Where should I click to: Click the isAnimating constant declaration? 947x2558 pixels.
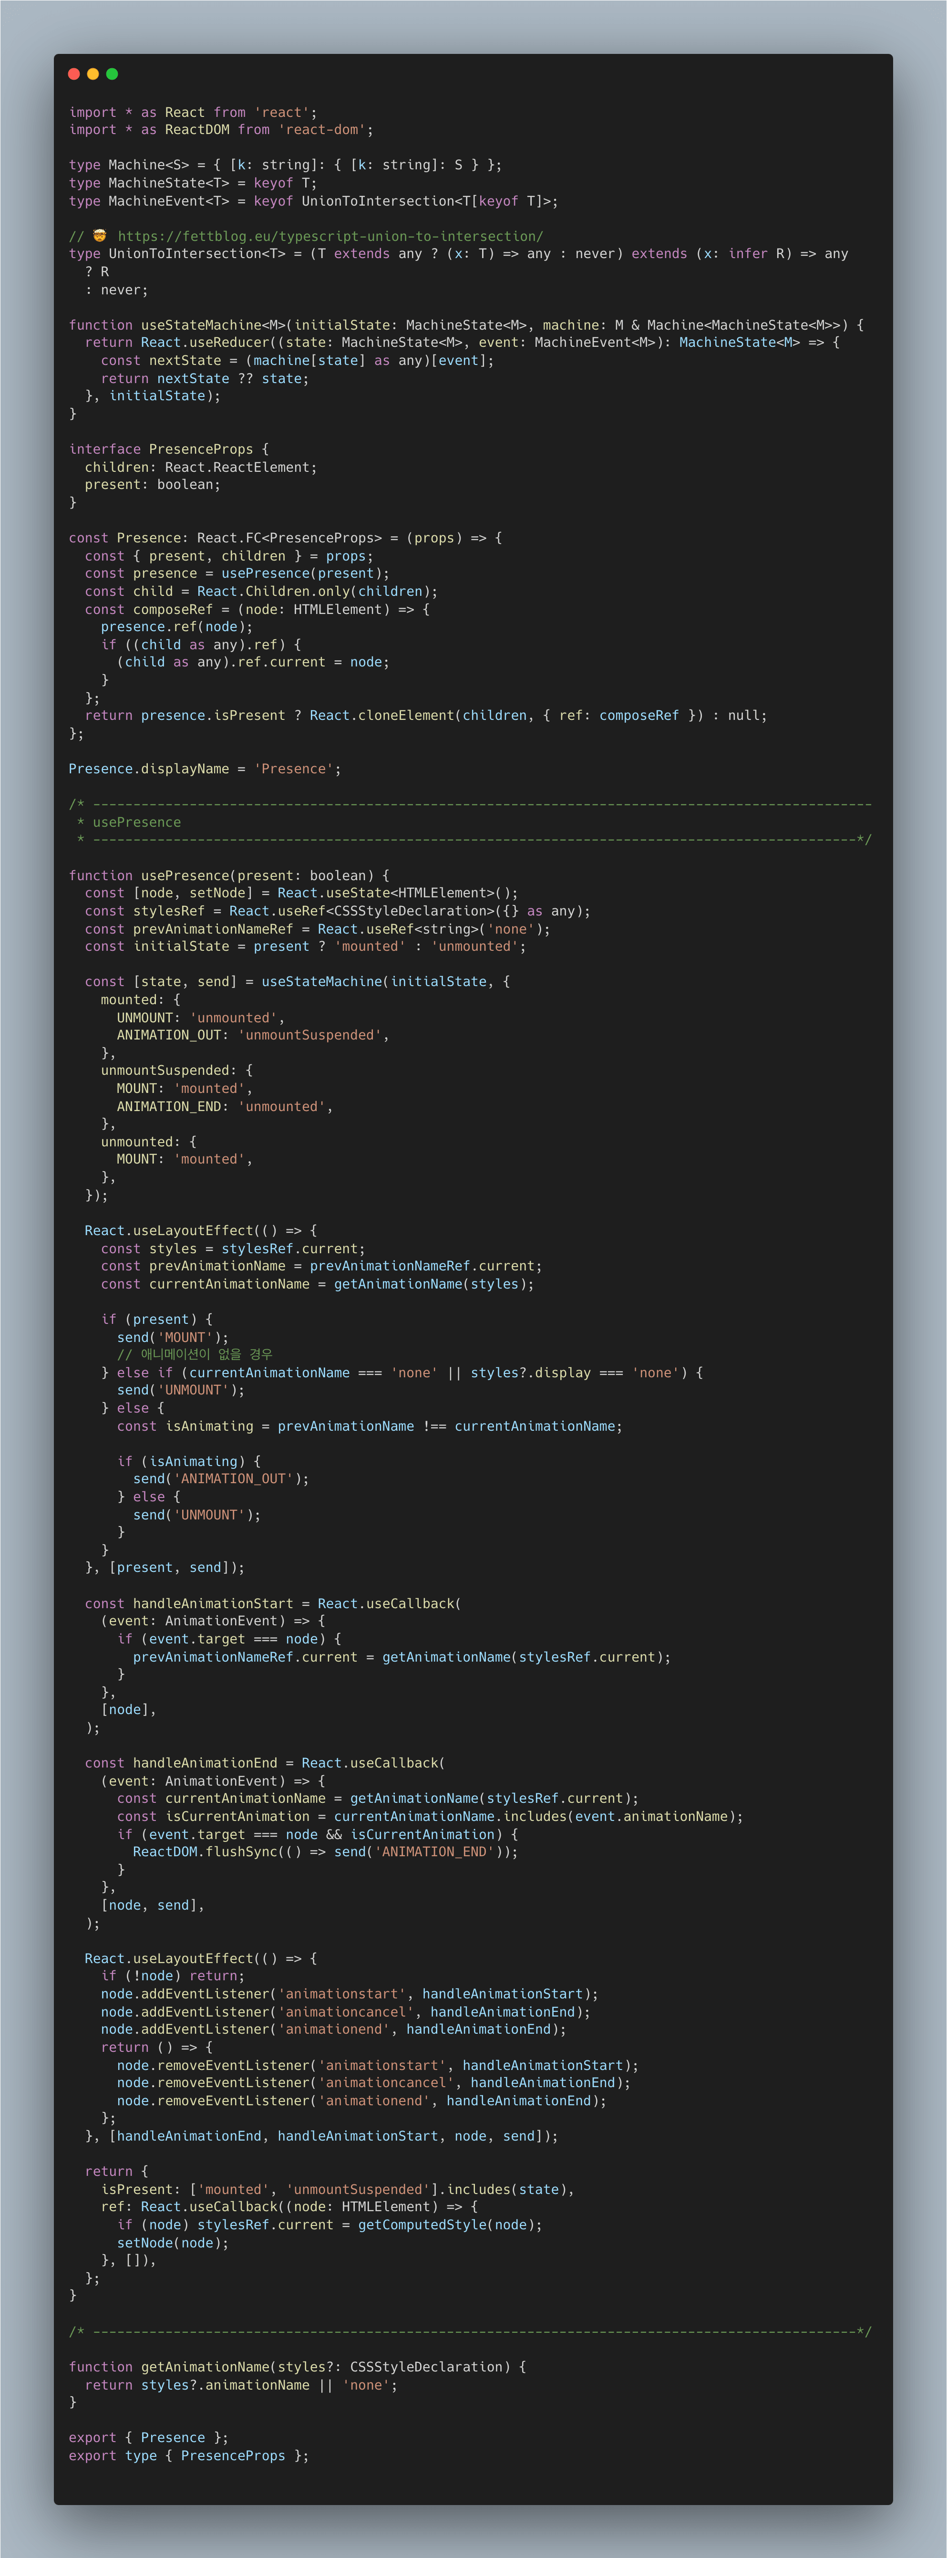click(209, 1426)
